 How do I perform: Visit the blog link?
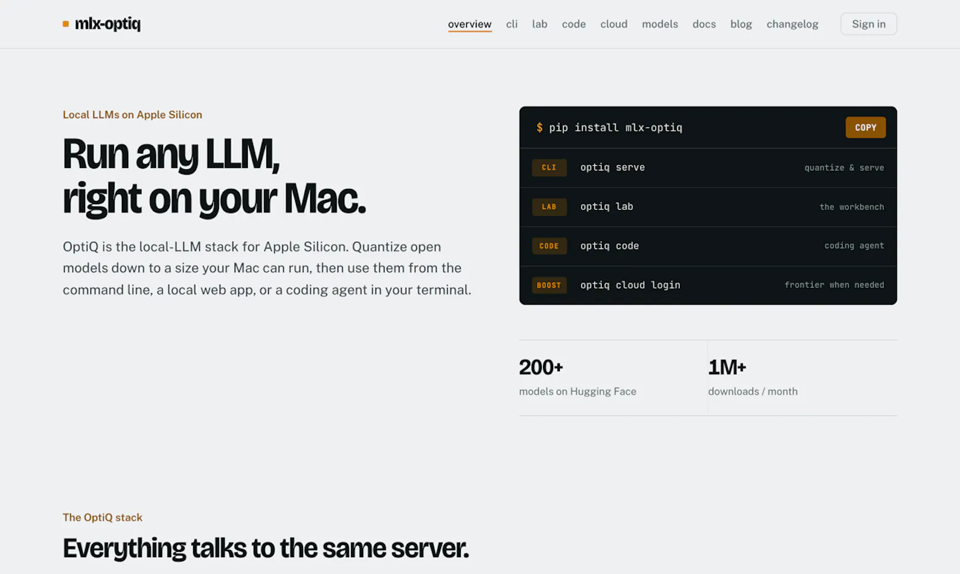pyautogui.click(x=741, y=24)
